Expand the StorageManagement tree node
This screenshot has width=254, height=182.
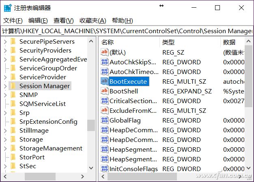coord(5,148)
